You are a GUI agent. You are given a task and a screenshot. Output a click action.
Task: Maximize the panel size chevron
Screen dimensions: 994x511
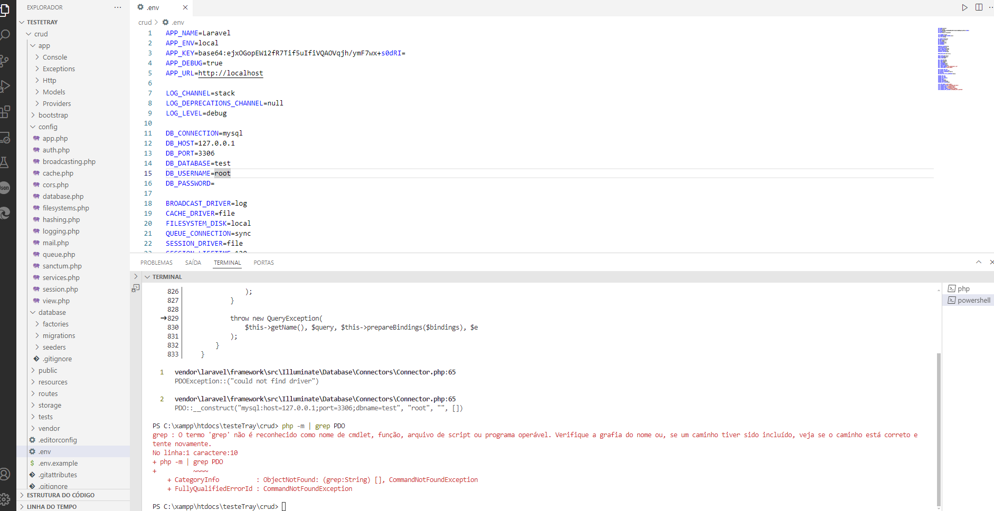tap(978, 262)
